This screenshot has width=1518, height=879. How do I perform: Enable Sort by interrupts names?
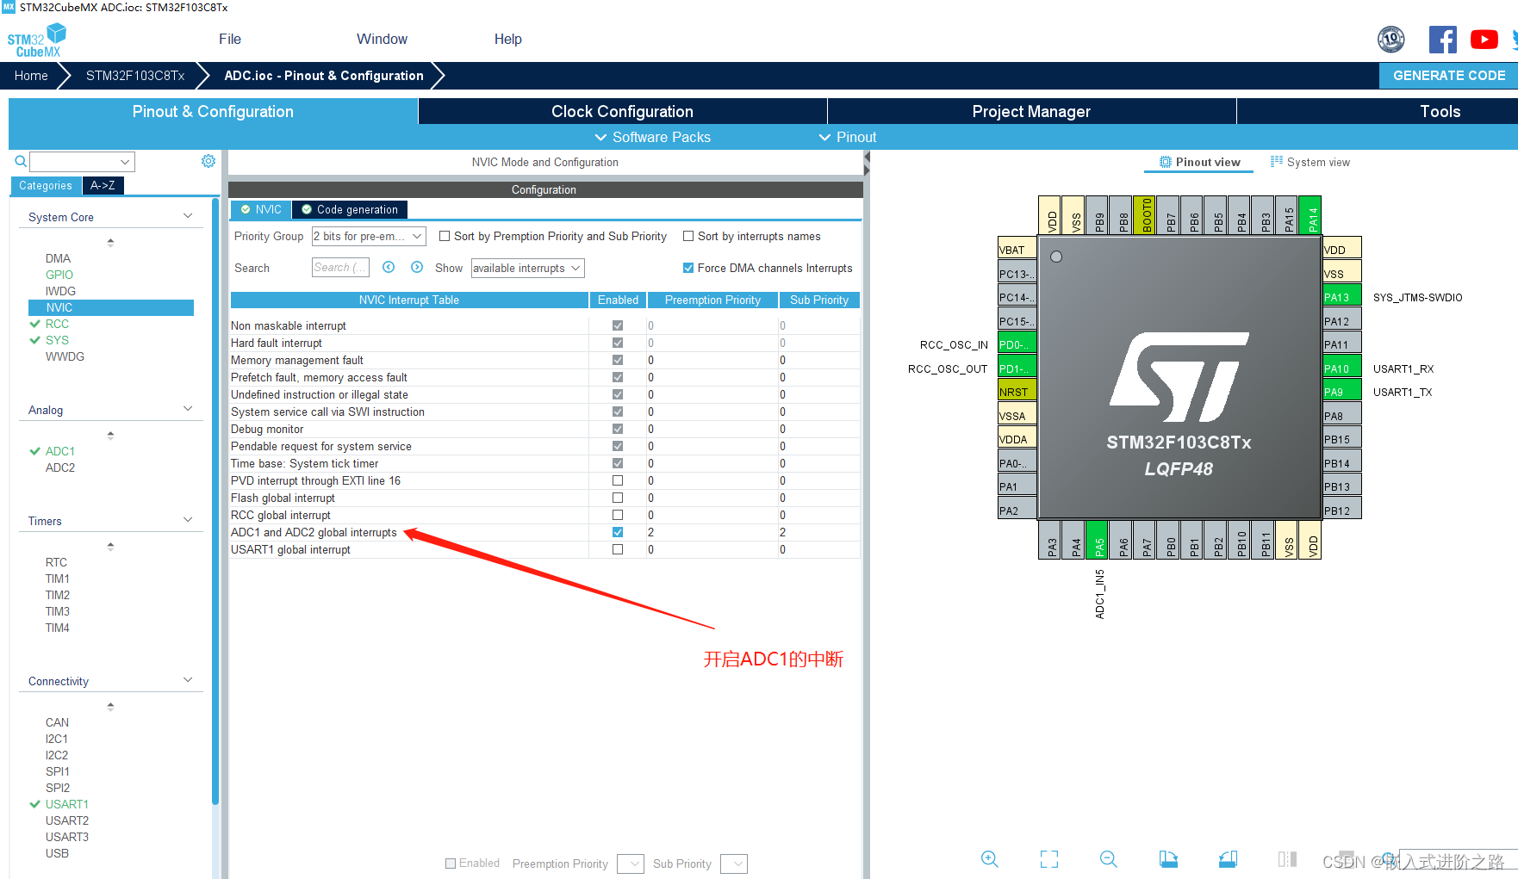(688, 236)
